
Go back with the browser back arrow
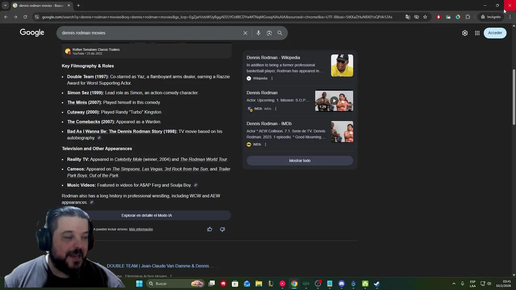pos(6,17)
